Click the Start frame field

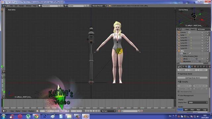47,111
